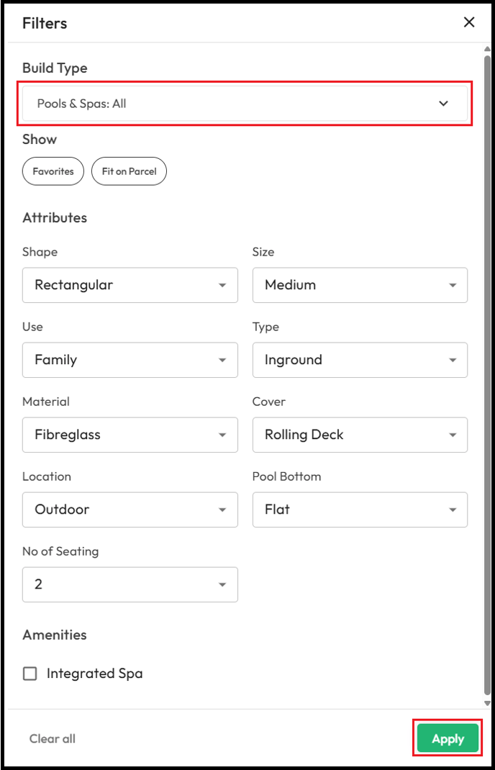Toggle the Fit on Parcel chip

[x=130, y=171]
